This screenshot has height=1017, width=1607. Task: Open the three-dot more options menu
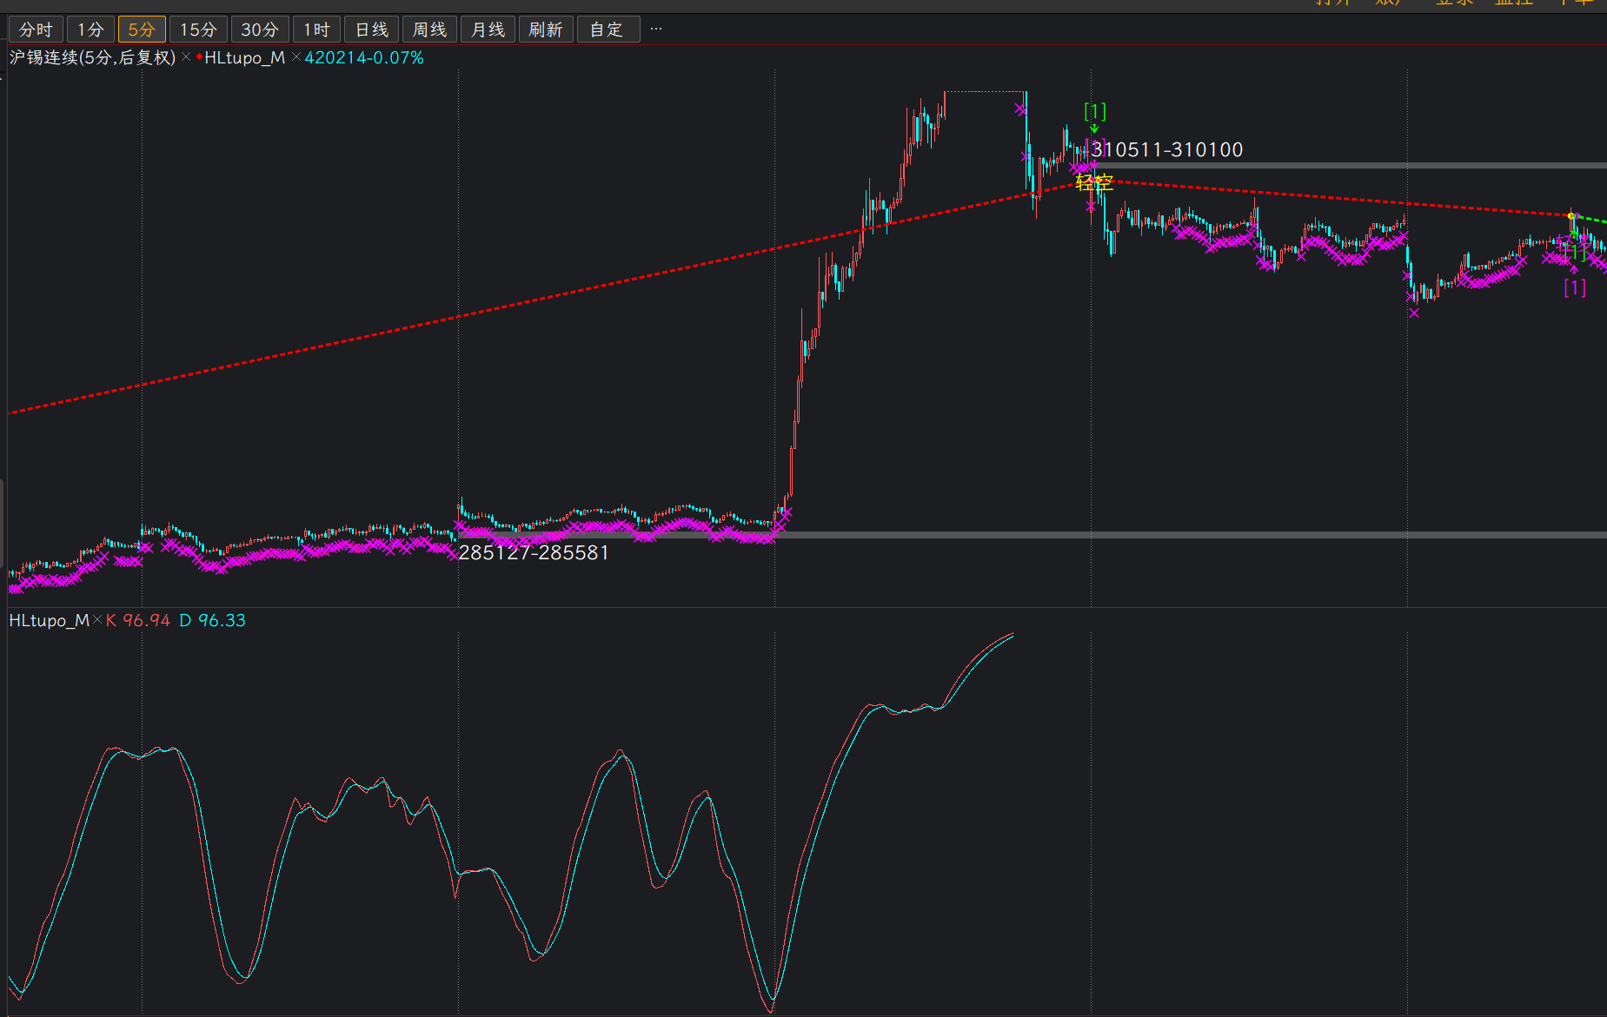click(656, 30)
